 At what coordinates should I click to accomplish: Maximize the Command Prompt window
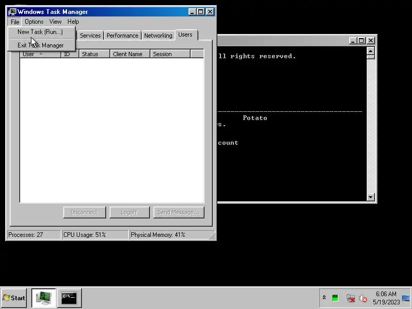(362, 41)
